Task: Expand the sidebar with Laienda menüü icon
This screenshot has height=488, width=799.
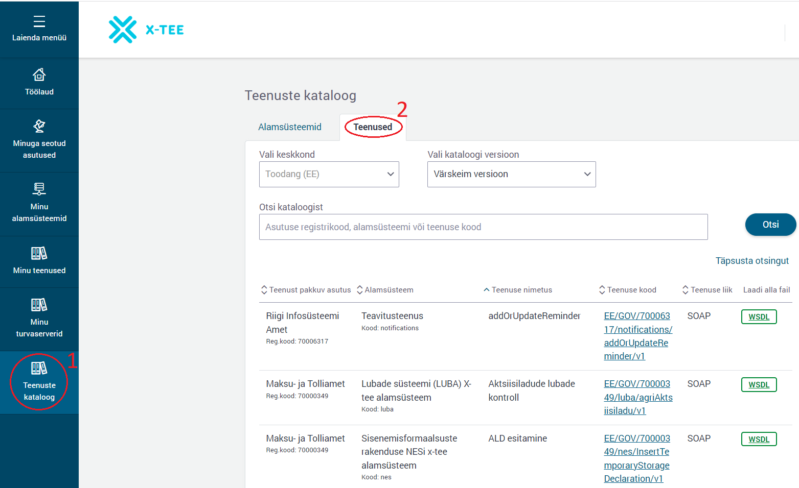Action: pos(39,22)
